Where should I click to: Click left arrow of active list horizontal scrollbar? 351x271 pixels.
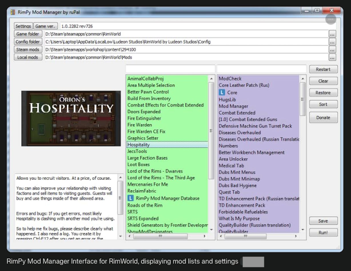pyautogui.click(x=220, y=236)
